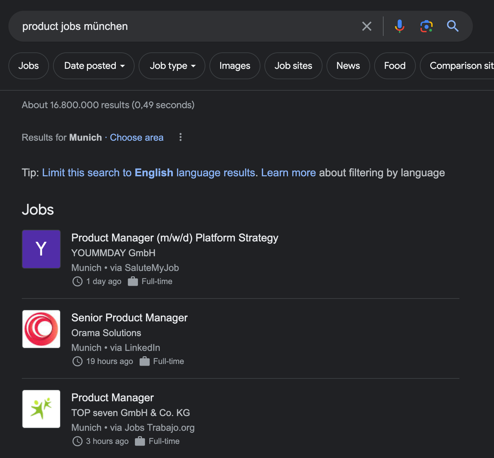Click the Full-time label in the YOUMMDAY listing
494x458 pixels.
[157, 281]
